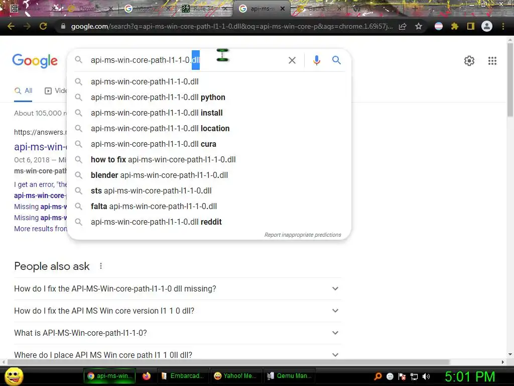Choose the 'python' search suggestion
514x386 pixels.
209,97
